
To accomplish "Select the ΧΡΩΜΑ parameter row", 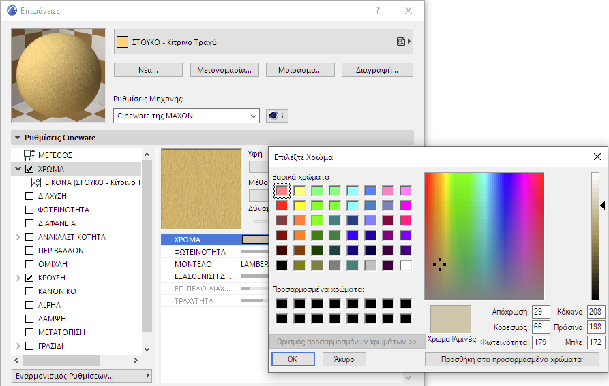I will [214, 240].
